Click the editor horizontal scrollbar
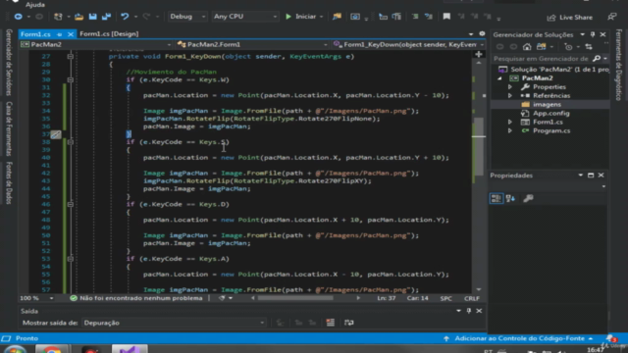628x353 pixels. pyautogui.click(x=295, y=298)
